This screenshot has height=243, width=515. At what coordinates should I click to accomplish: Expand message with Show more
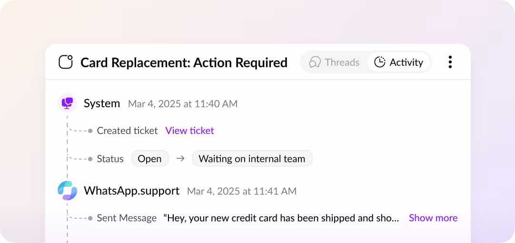pos(433,218)
